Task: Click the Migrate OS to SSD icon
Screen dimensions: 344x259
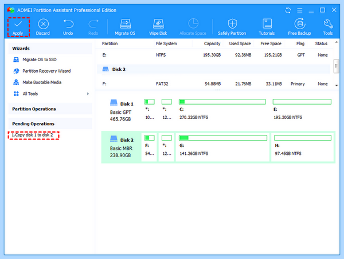Action: point(16,59)
